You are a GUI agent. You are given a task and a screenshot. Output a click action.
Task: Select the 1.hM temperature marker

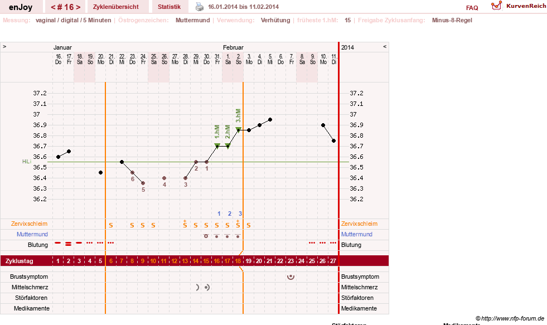[x=217, y=145]
